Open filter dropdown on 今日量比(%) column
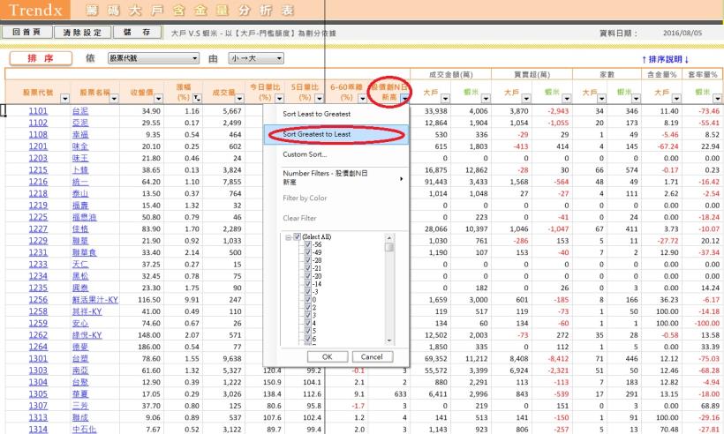The width and height of the screenshot is (724, 434). coord(279,98)
